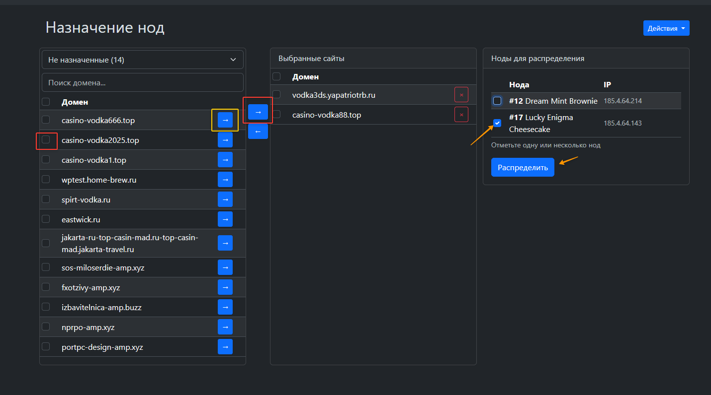Expand the Действия dropdown menu

[666, 28]
